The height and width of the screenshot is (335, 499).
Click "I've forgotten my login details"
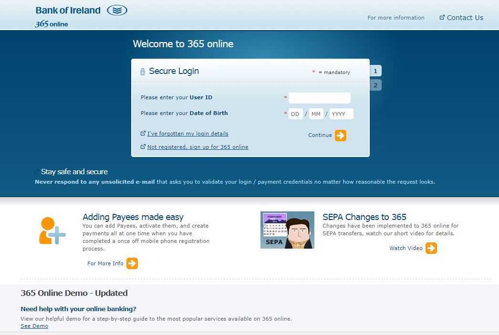tap(187, 134)
